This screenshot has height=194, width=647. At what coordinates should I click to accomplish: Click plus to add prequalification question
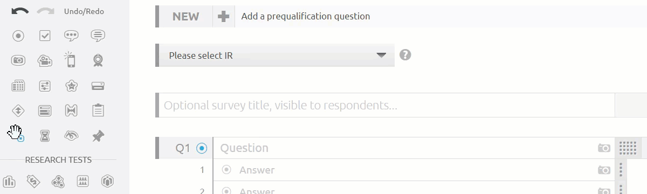click(223, 17)
